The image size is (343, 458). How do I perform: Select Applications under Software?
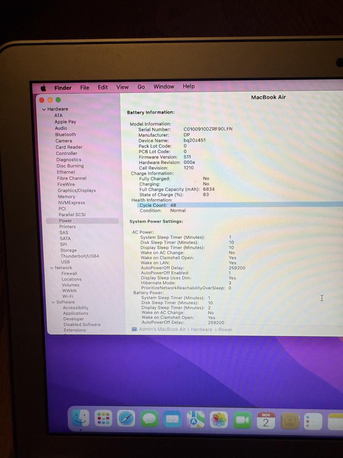tap(75, 313)
